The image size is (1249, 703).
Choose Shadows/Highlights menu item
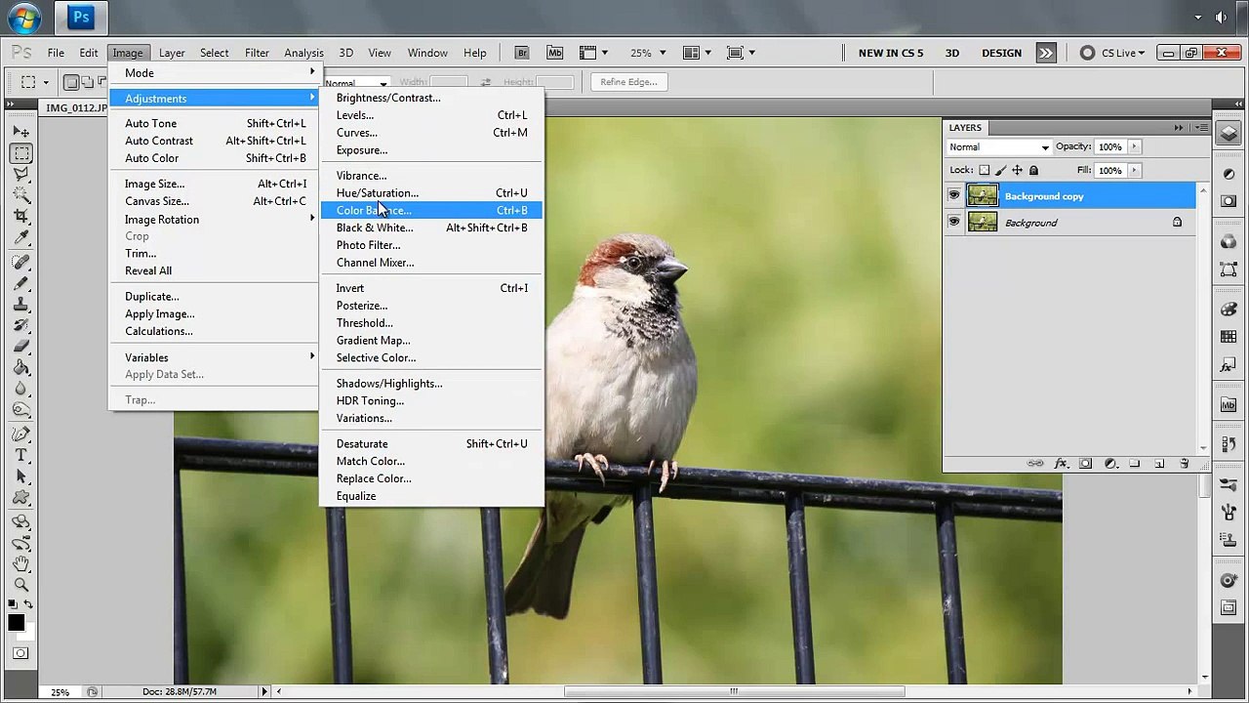coord(430,383)
